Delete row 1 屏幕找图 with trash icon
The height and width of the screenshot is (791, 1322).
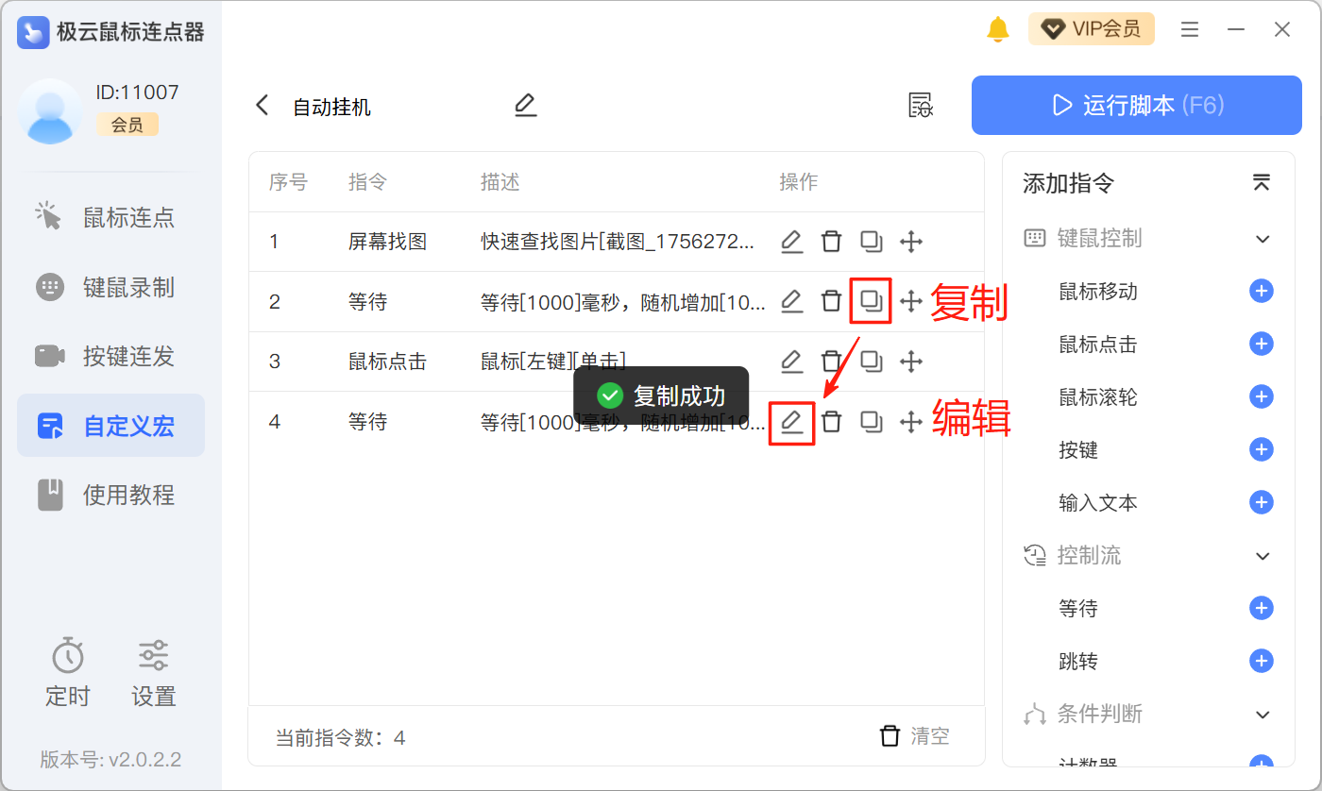[x=831, y=242]
